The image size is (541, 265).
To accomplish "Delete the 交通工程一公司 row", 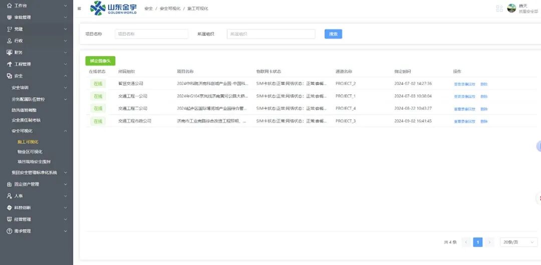I will (484, 96).
